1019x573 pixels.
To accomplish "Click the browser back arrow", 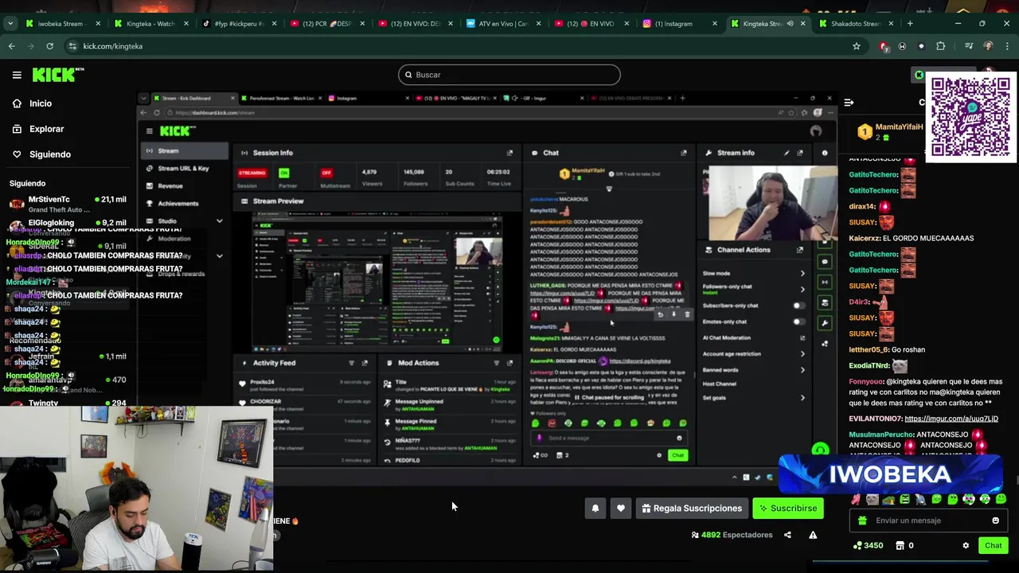I will 11,46.
